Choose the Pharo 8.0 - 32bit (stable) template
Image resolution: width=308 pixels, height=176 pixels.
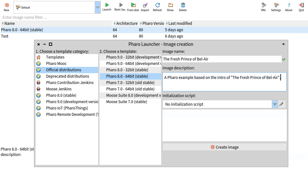tap(130, 70)
